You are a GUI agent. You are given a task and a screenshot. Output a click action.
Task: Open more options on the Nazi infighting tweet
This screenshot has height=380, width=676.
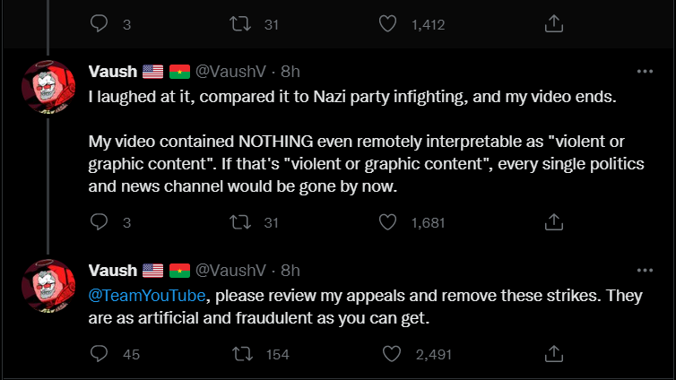point(644,71)
